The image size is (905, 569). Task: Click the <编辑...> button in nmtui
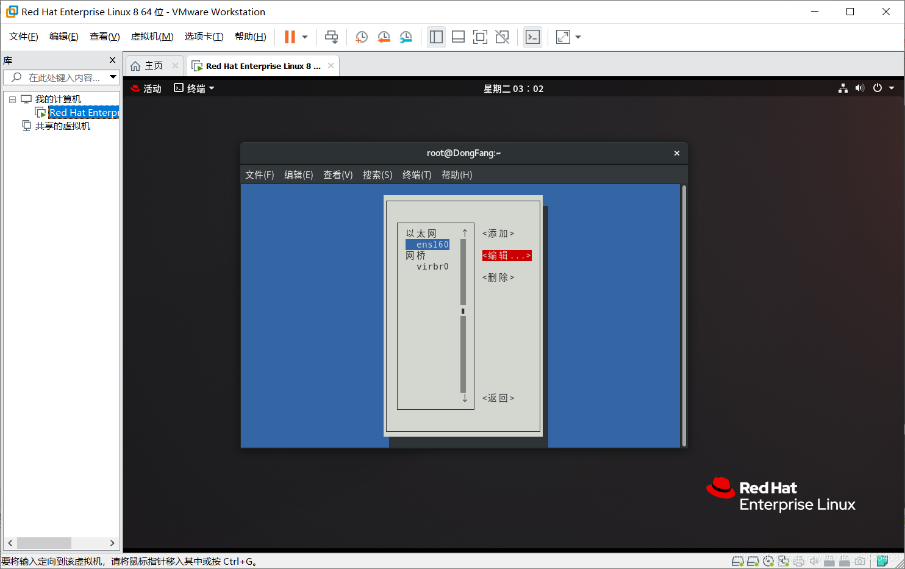(507, 256)
